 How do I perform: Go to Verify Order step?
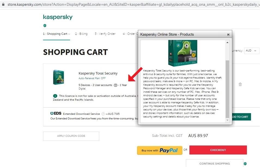pos(105,34)
